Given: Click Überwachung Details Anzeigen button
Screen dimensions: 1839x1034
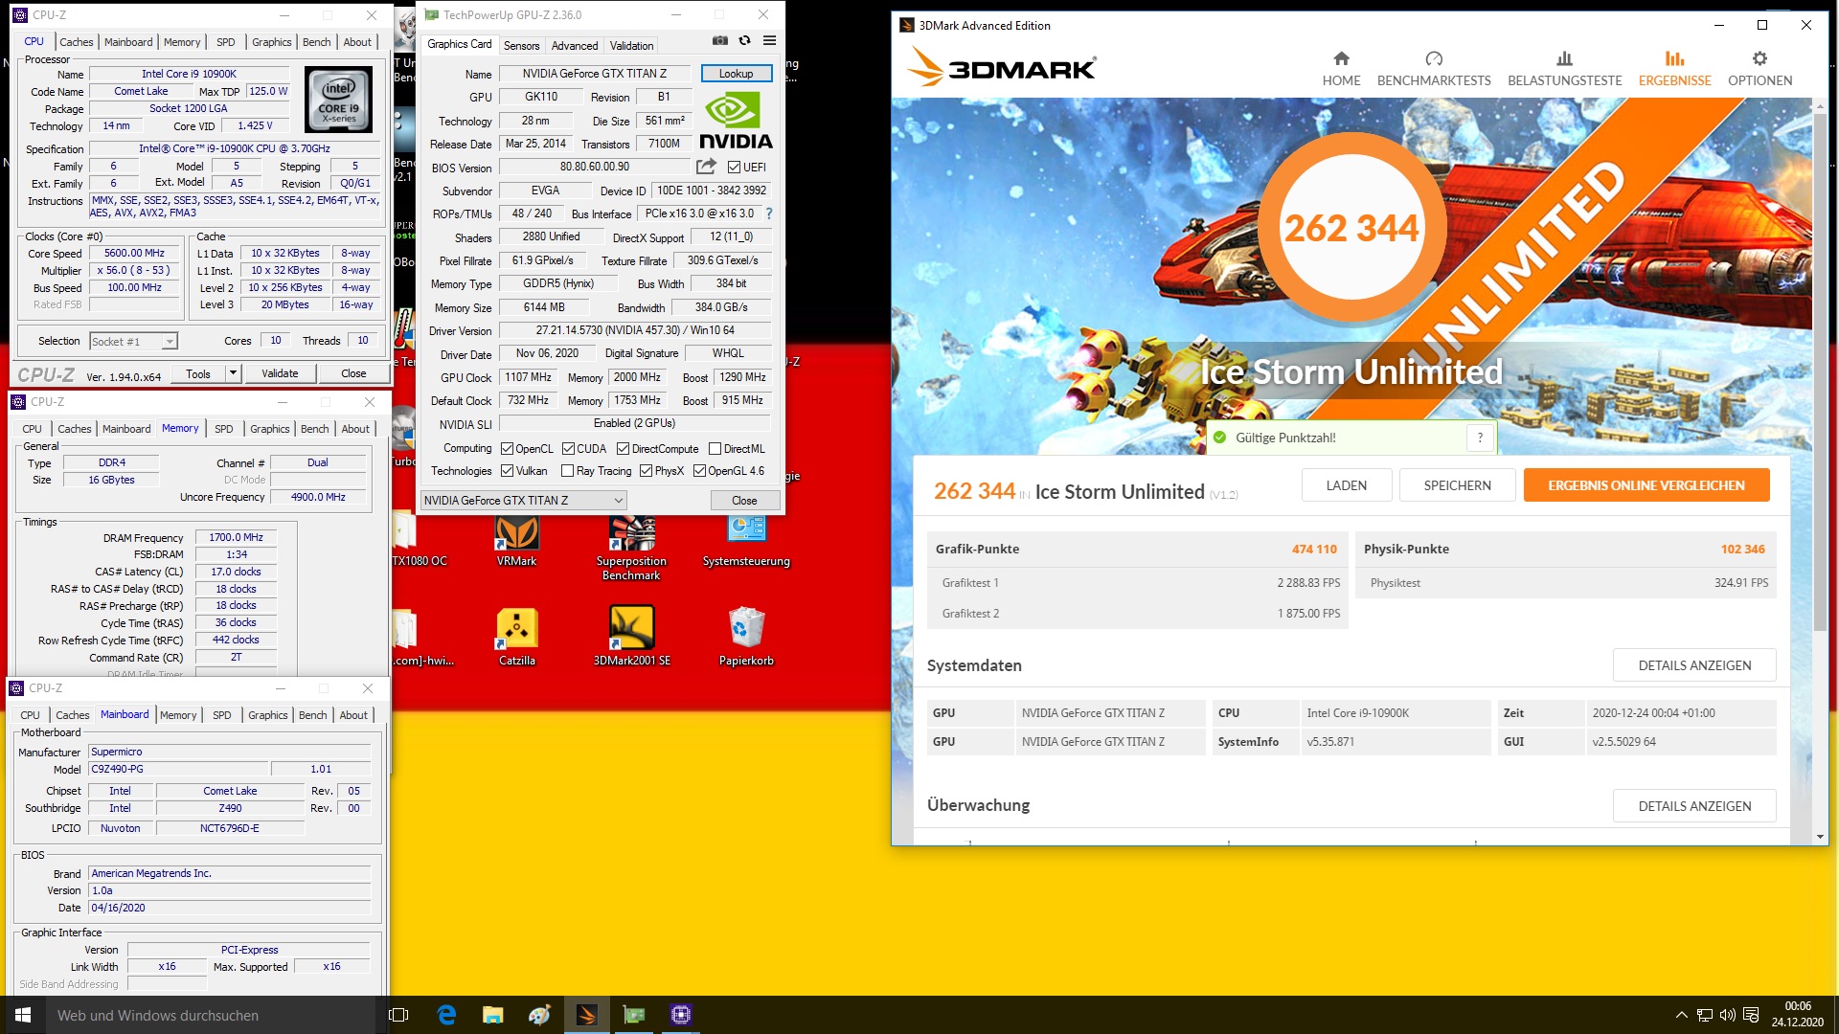Looking at the screenshot, I should [x=1694, y=806].
